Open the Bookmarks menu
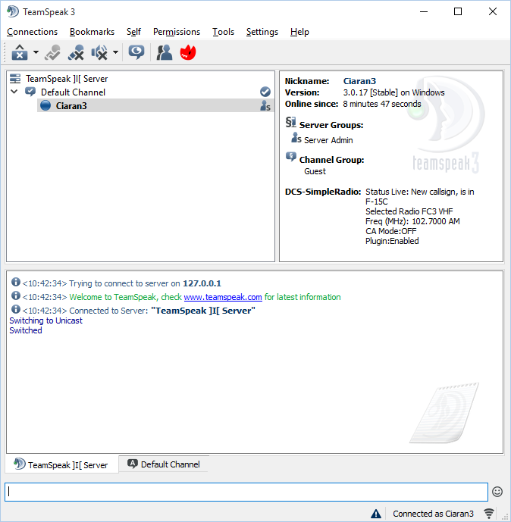 (x=92, y=32)
